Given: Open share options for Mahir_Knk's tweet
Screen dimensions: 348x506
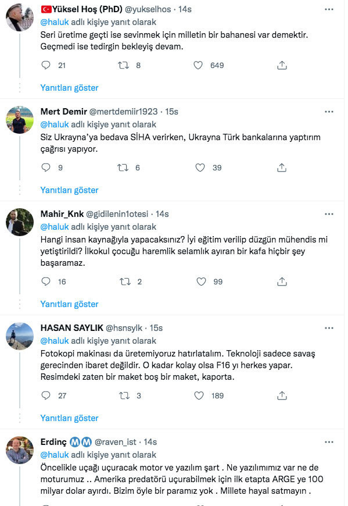Looking at the screenshot, I should pos(282,281).
